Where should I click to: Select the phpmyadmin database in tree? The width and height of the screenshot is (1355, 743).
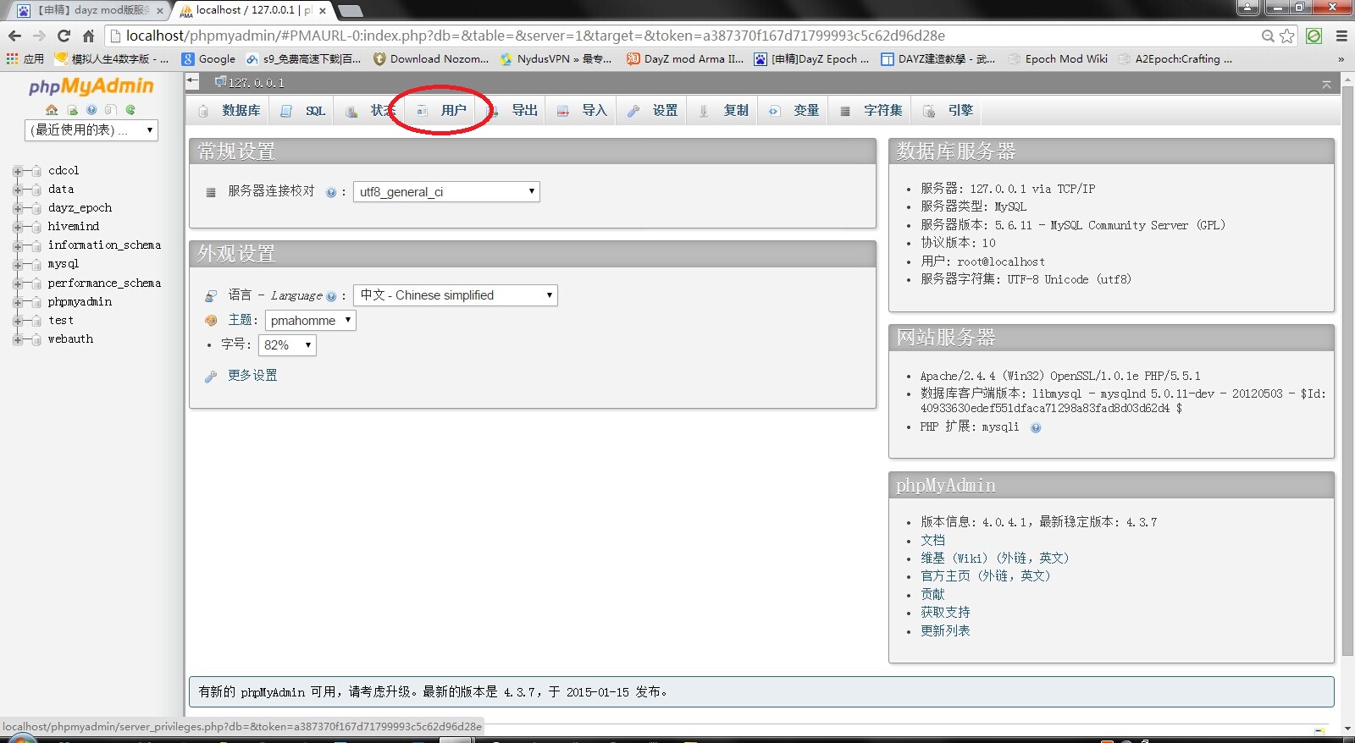pos(80,302)
